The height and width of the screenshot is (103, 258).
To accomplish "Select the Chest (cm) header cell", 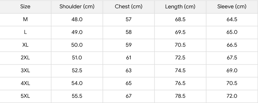I will pos(128,7).
